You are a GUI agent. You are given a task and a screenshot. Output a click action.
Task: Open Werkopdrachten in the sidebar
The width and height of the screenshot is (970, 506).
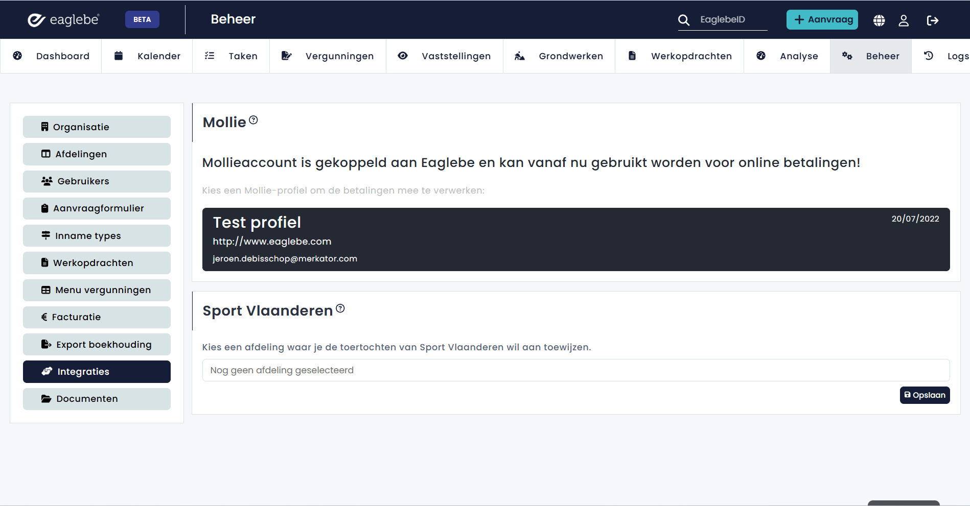pos(97,263)
